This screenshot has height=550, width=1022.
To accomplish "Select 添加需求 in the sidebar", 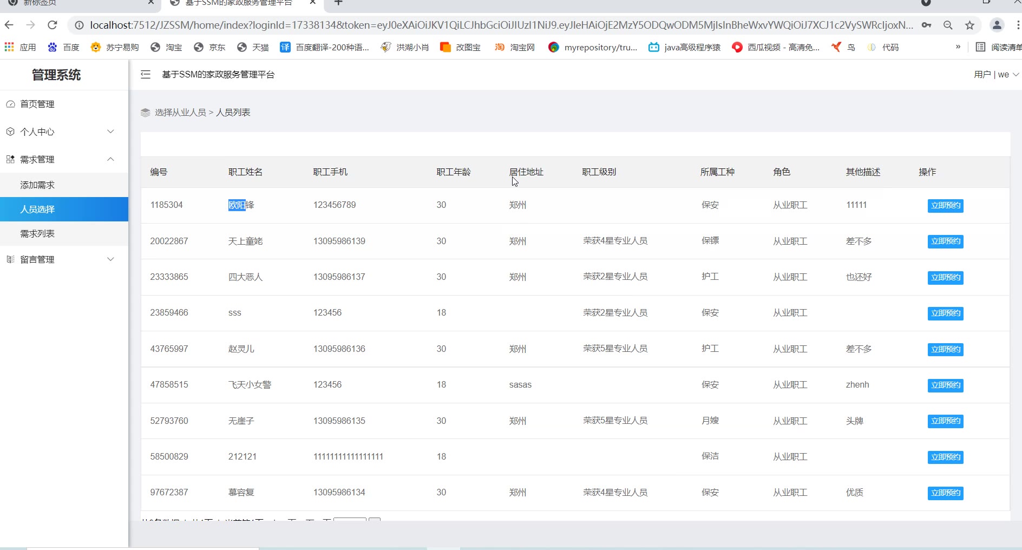I will (37, 185).
